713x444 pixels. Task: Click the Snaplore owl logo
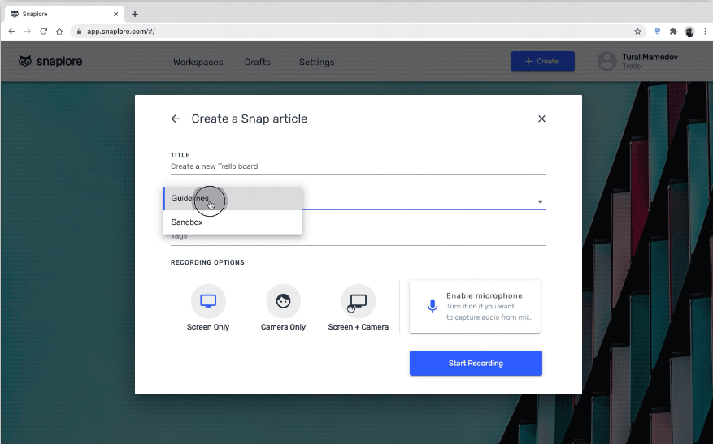25,62
